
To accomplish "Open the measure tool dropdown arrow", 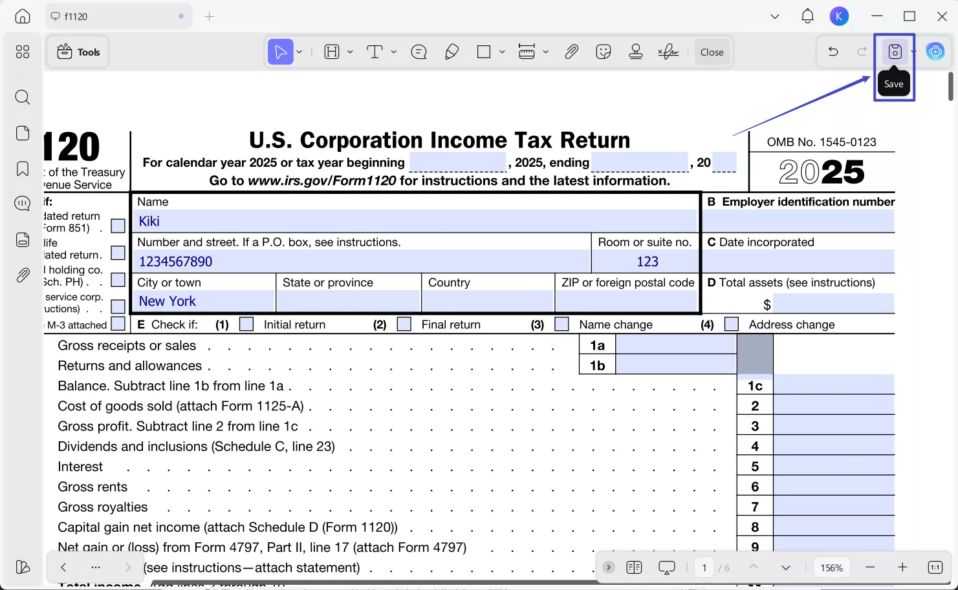I will coord(545,52).
